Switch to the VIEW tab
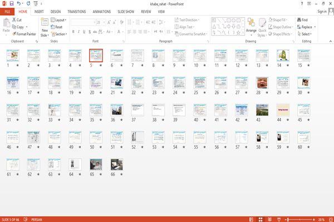The width and height of the screenshot is (334, 222). tap(161, 12)
